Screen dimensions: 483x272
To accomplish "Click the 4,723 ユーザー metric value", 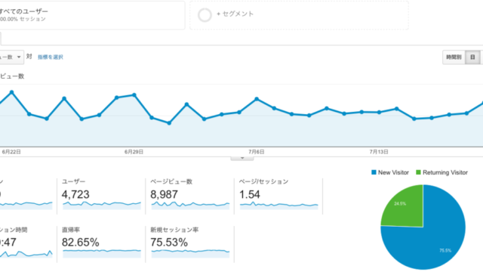I will 75,194.
